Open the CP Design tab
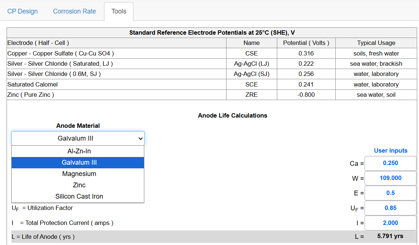419x245 pixels. (x=22, y=11)
